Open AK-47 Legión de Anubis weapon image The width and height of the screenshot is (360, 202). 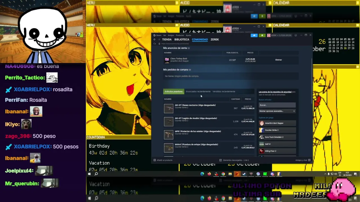tap(169, 121)
